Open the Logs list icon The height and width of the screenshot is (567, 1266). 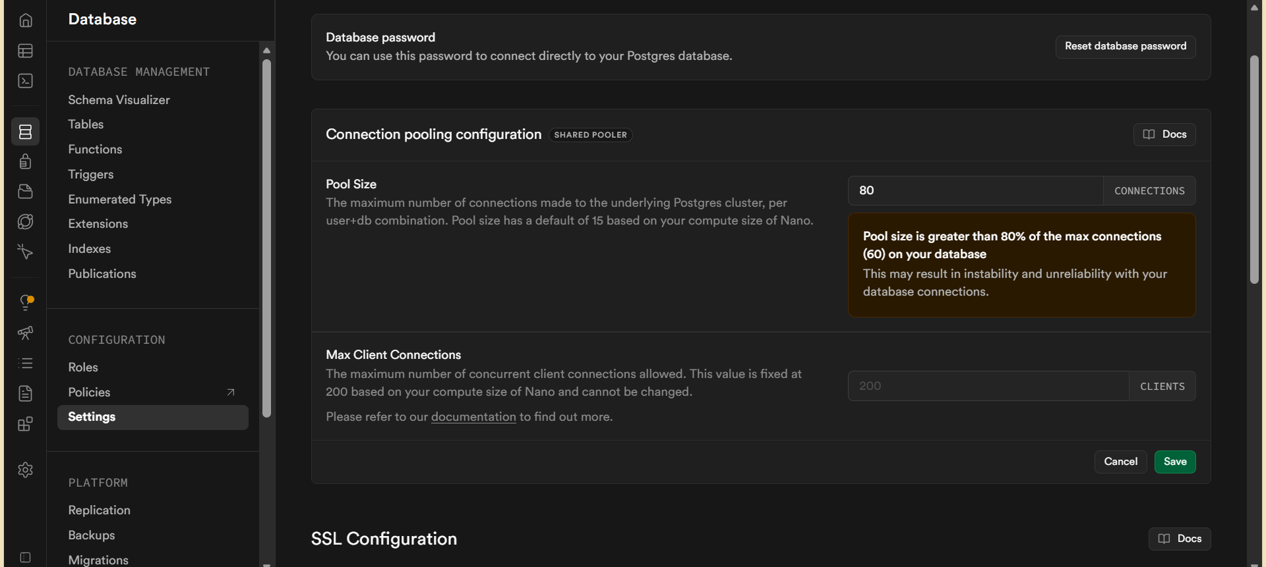coord(25,363)
